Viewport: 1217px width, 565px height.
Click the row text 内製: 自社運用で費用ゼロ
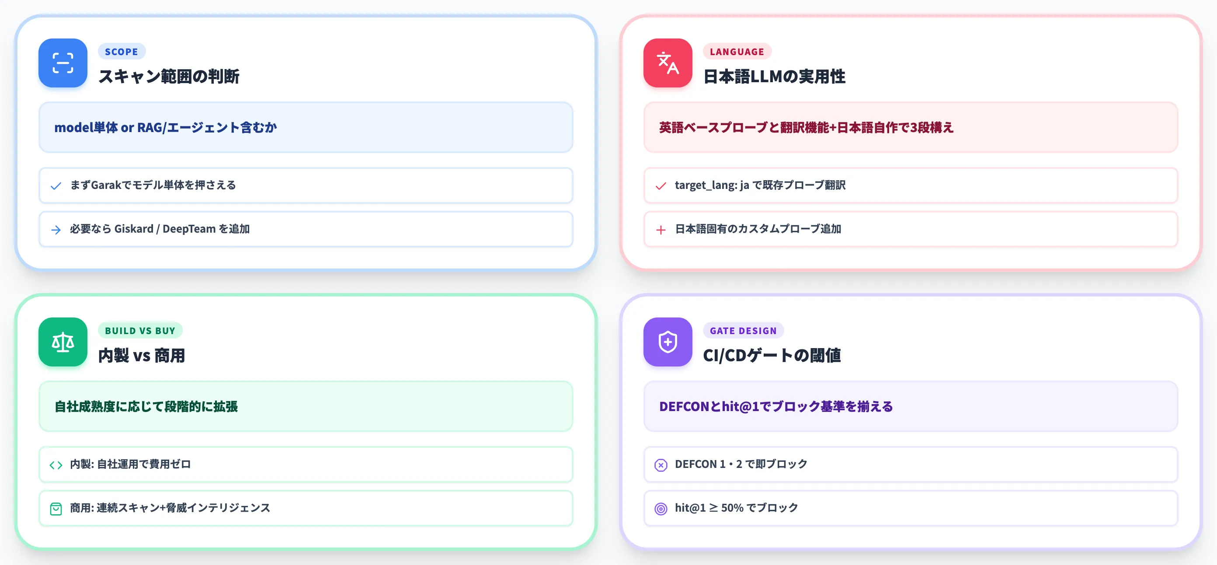130,464
